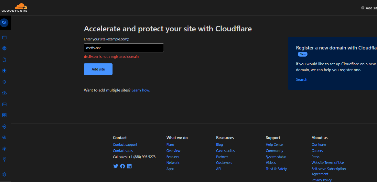
Task: Open the lightning bolt sidebar icon
Action: 4,71
